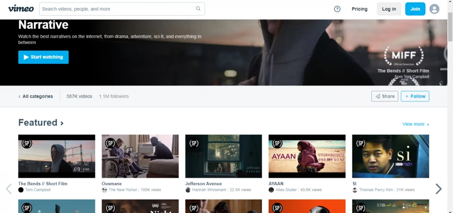Open the Pricing page

tap(359, 9)
